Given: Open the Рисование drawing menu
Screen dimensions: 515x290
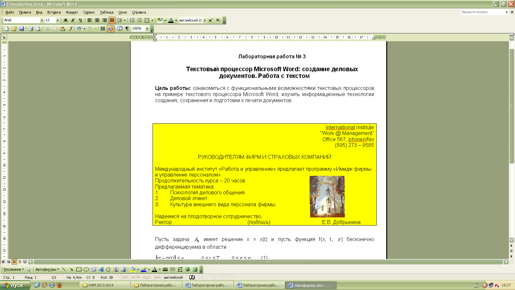Looking at the screenshot, I should [14, 269].
